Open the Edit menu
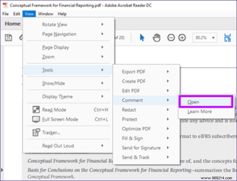This screenshot has width=237, height=181. pyautogui.click(x=16, y=14)
